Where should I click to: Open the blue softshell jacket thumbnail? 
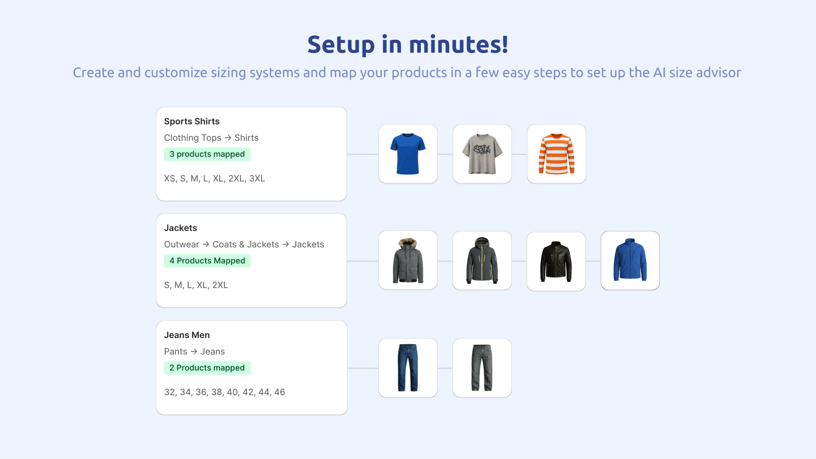click(x=630, y=261)
